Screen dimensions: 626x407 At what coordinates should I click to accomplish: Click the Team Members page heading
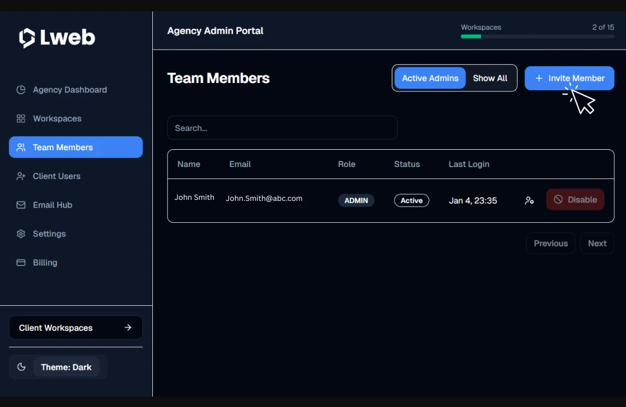tap(219, 78)
